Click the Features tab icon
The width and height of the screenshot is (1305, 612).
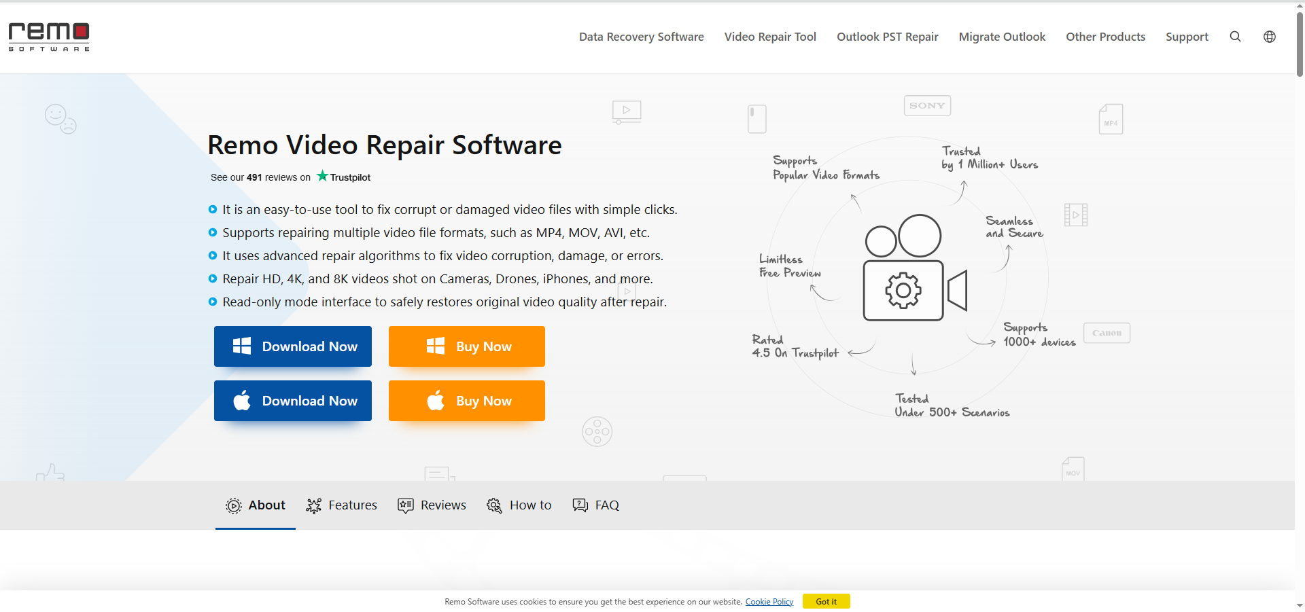(x=313, y=505)
